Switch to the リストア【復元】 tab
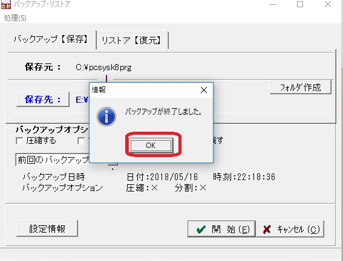 tap(132, 40)
